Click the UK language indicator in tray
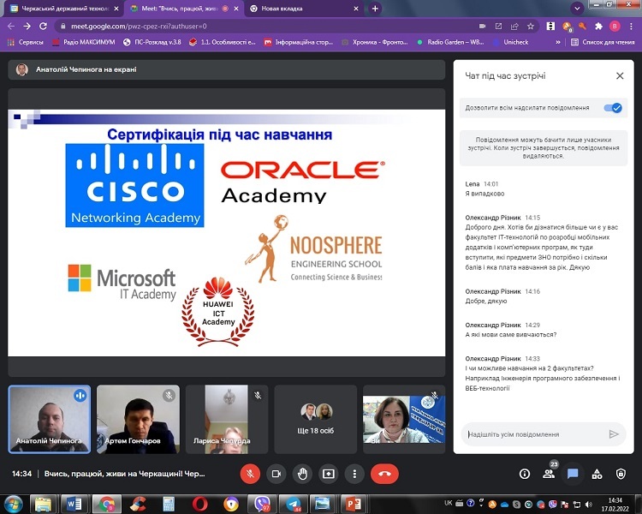Screen dimensions: 642x514 (449, 503)
